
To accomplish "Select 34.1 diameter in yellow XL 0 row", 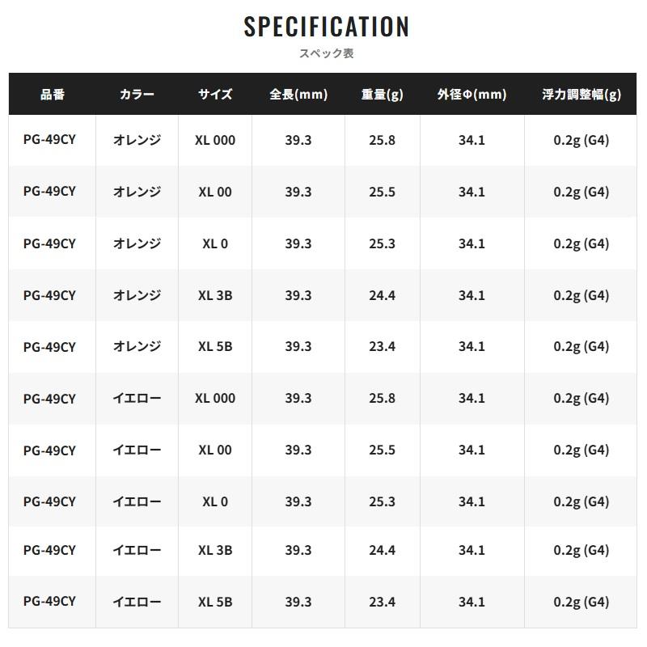I will (472, 501).
